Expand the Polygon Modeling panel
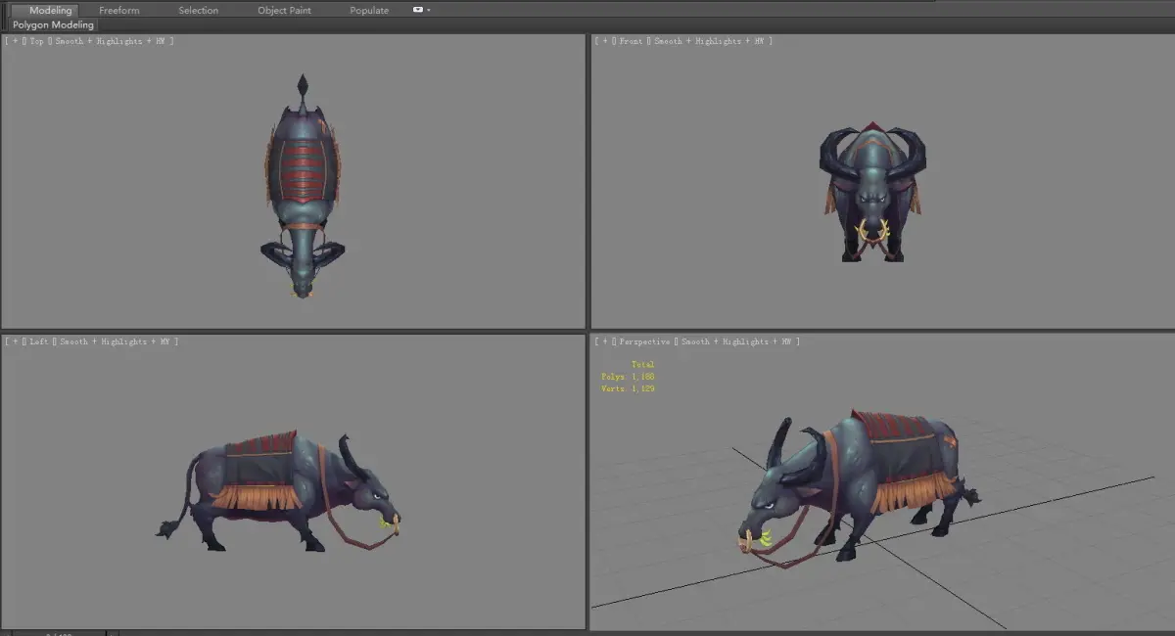This screenshot has width=1175, height=636. (x=54, y=24)
